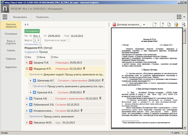The width and height of the screenshot is (188, 135).
Task: Click visa icon for Рубановский Л.Б.
Action: [x=31, y=105]
